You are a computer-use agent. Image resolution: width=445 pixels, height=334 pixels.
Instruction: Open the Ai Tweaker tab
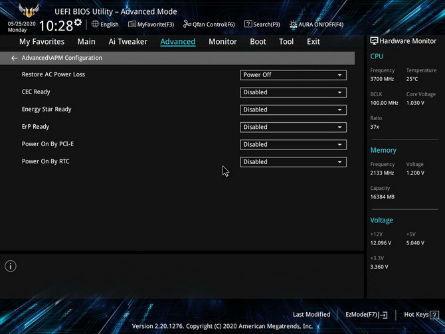click(x=128, y=42)
